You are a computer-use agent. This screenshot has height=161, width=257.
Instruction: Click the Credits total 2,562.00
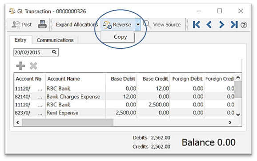tap(161, 147)
